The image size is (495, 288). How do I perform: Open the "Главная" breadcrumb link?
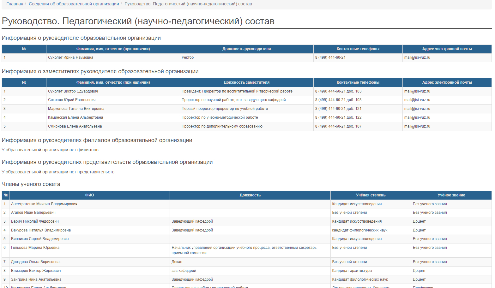(15, 4)
